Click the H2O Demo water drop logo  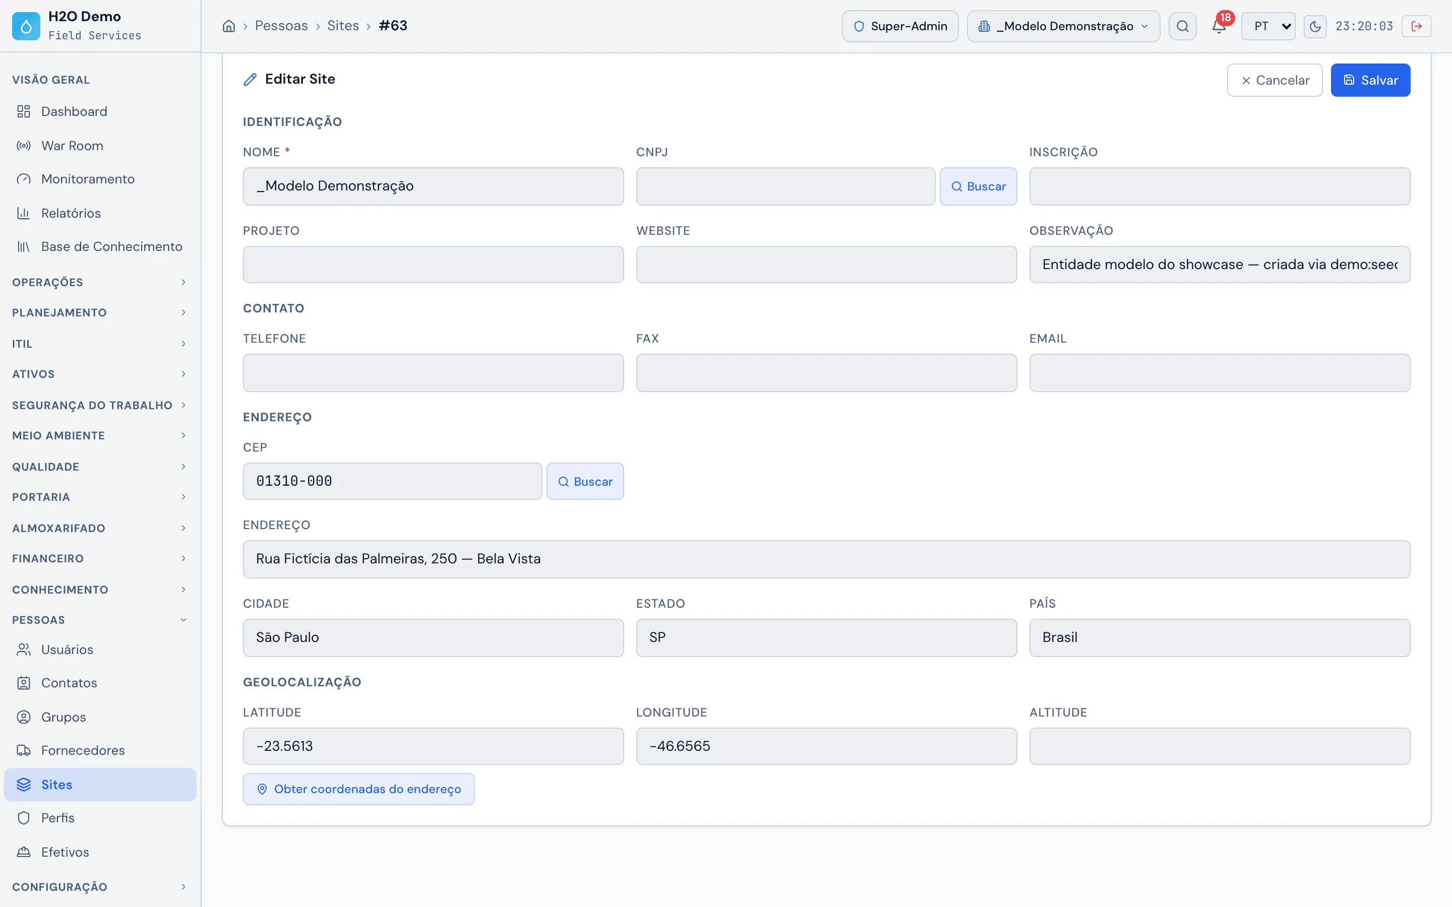(26, 26)
